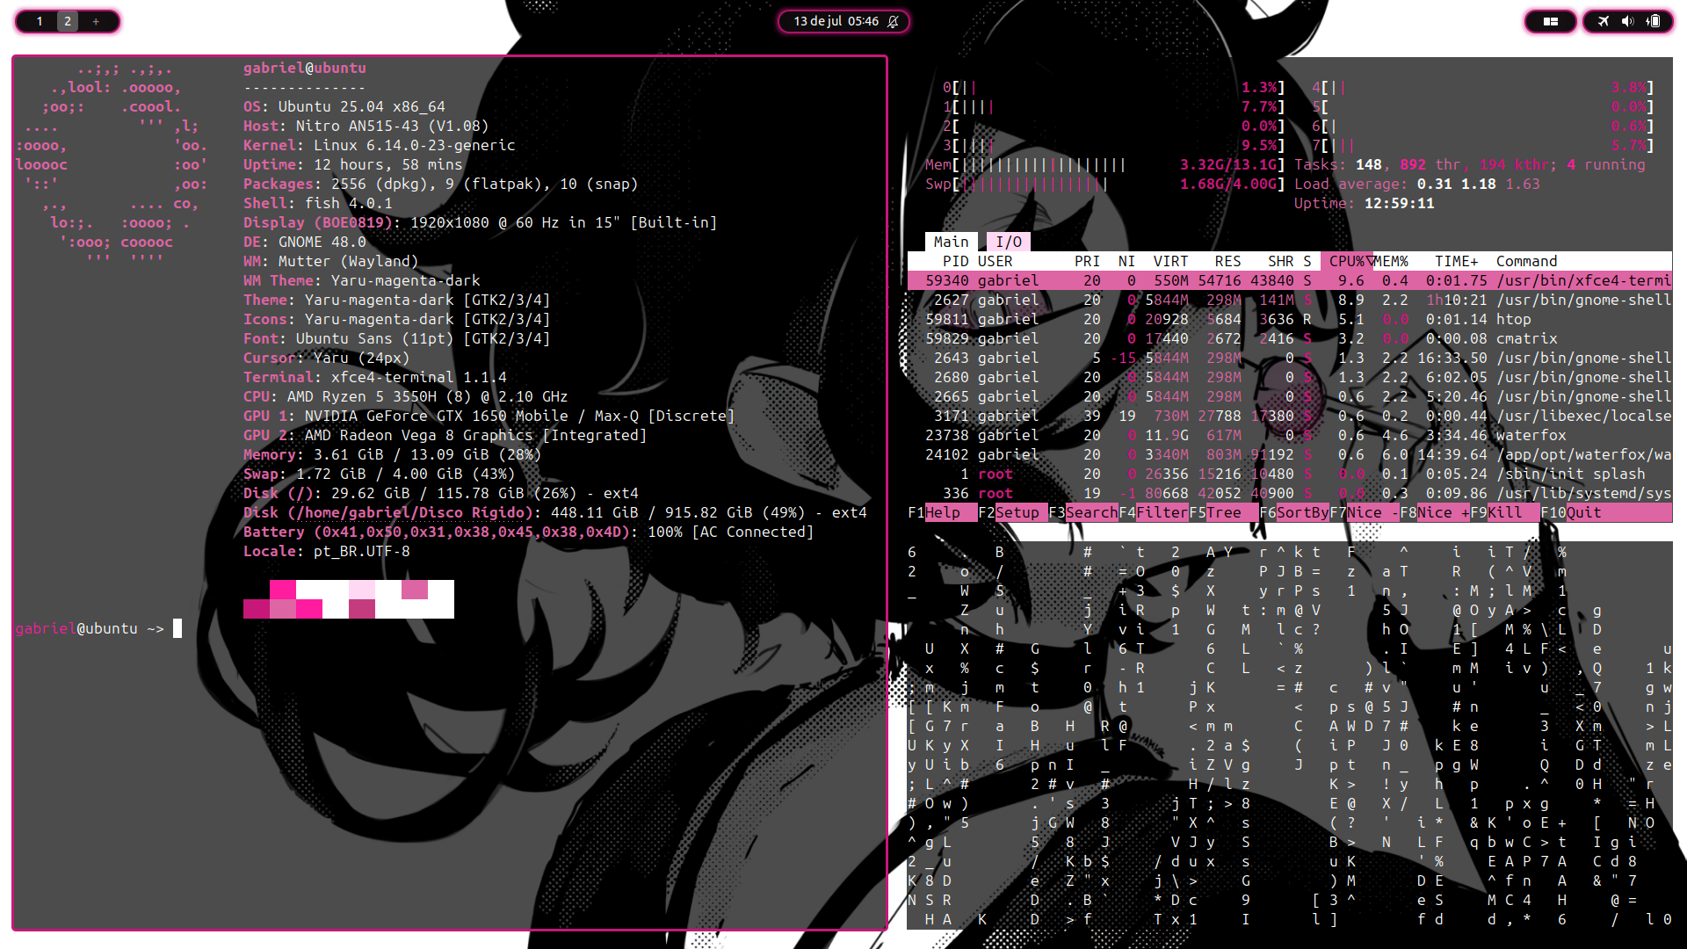Image resolution: width=1687 pixels, height=949 pixels.
Task: Switch to htop Main tab
Action: point(951,242)
